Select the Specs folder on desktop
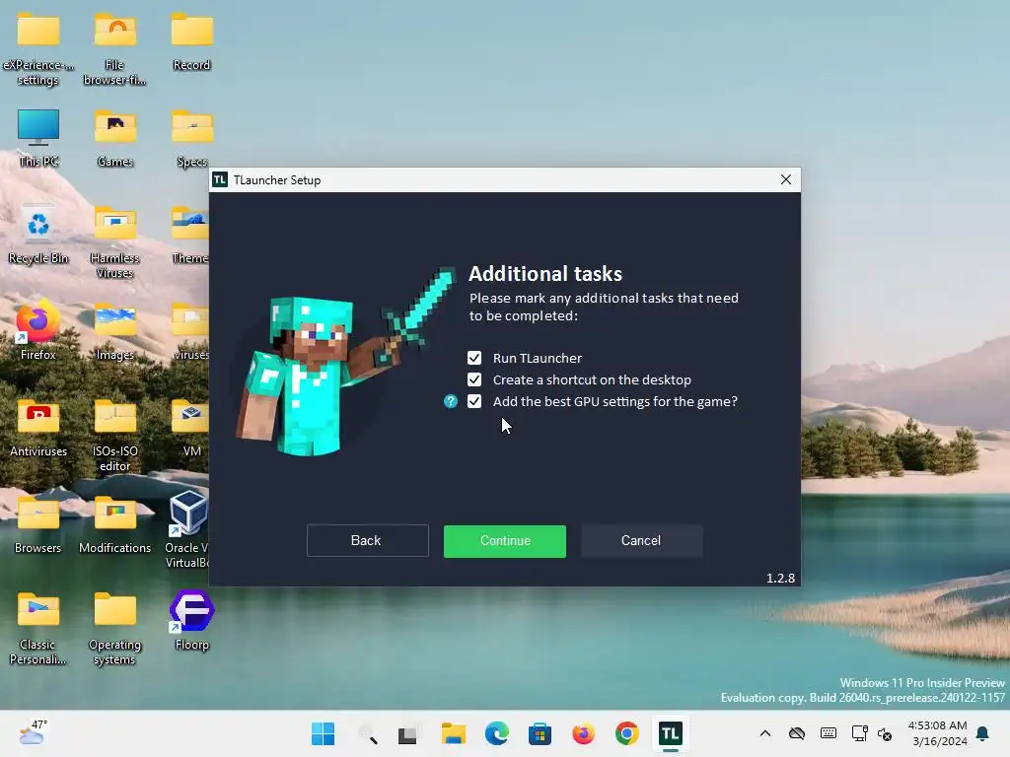The image size is (1010, 757). coord(191,138)
